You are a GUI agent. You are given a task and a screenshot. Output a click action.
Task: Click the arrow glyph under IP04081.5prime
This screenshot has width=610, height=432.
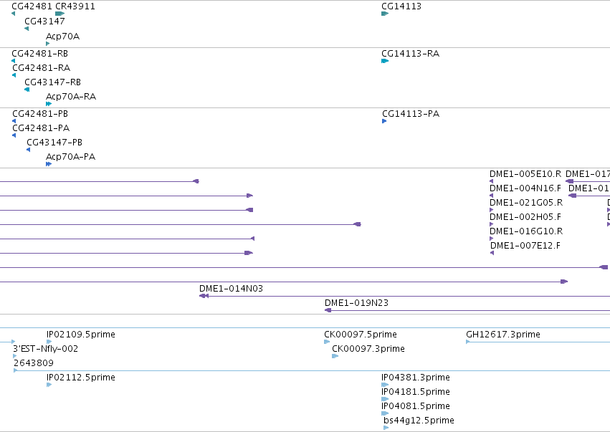tap(385, 413)
